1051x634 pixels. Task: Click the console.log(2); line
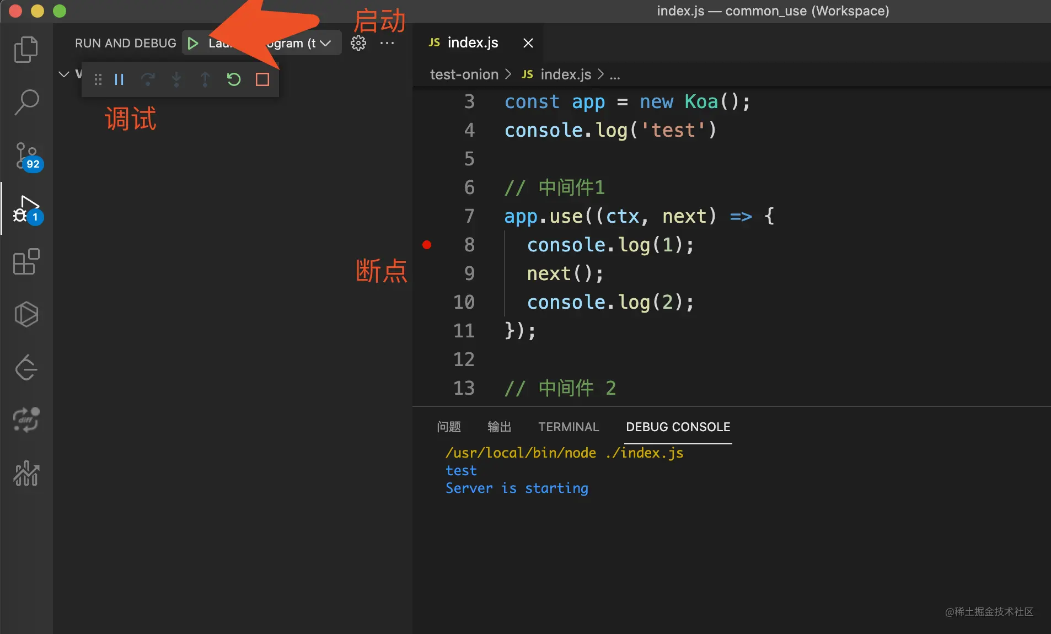(610, 302)
